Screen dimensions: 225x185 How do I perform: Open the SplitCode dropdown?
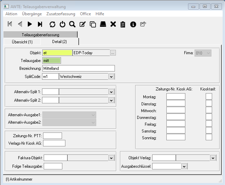coord(111,77)
